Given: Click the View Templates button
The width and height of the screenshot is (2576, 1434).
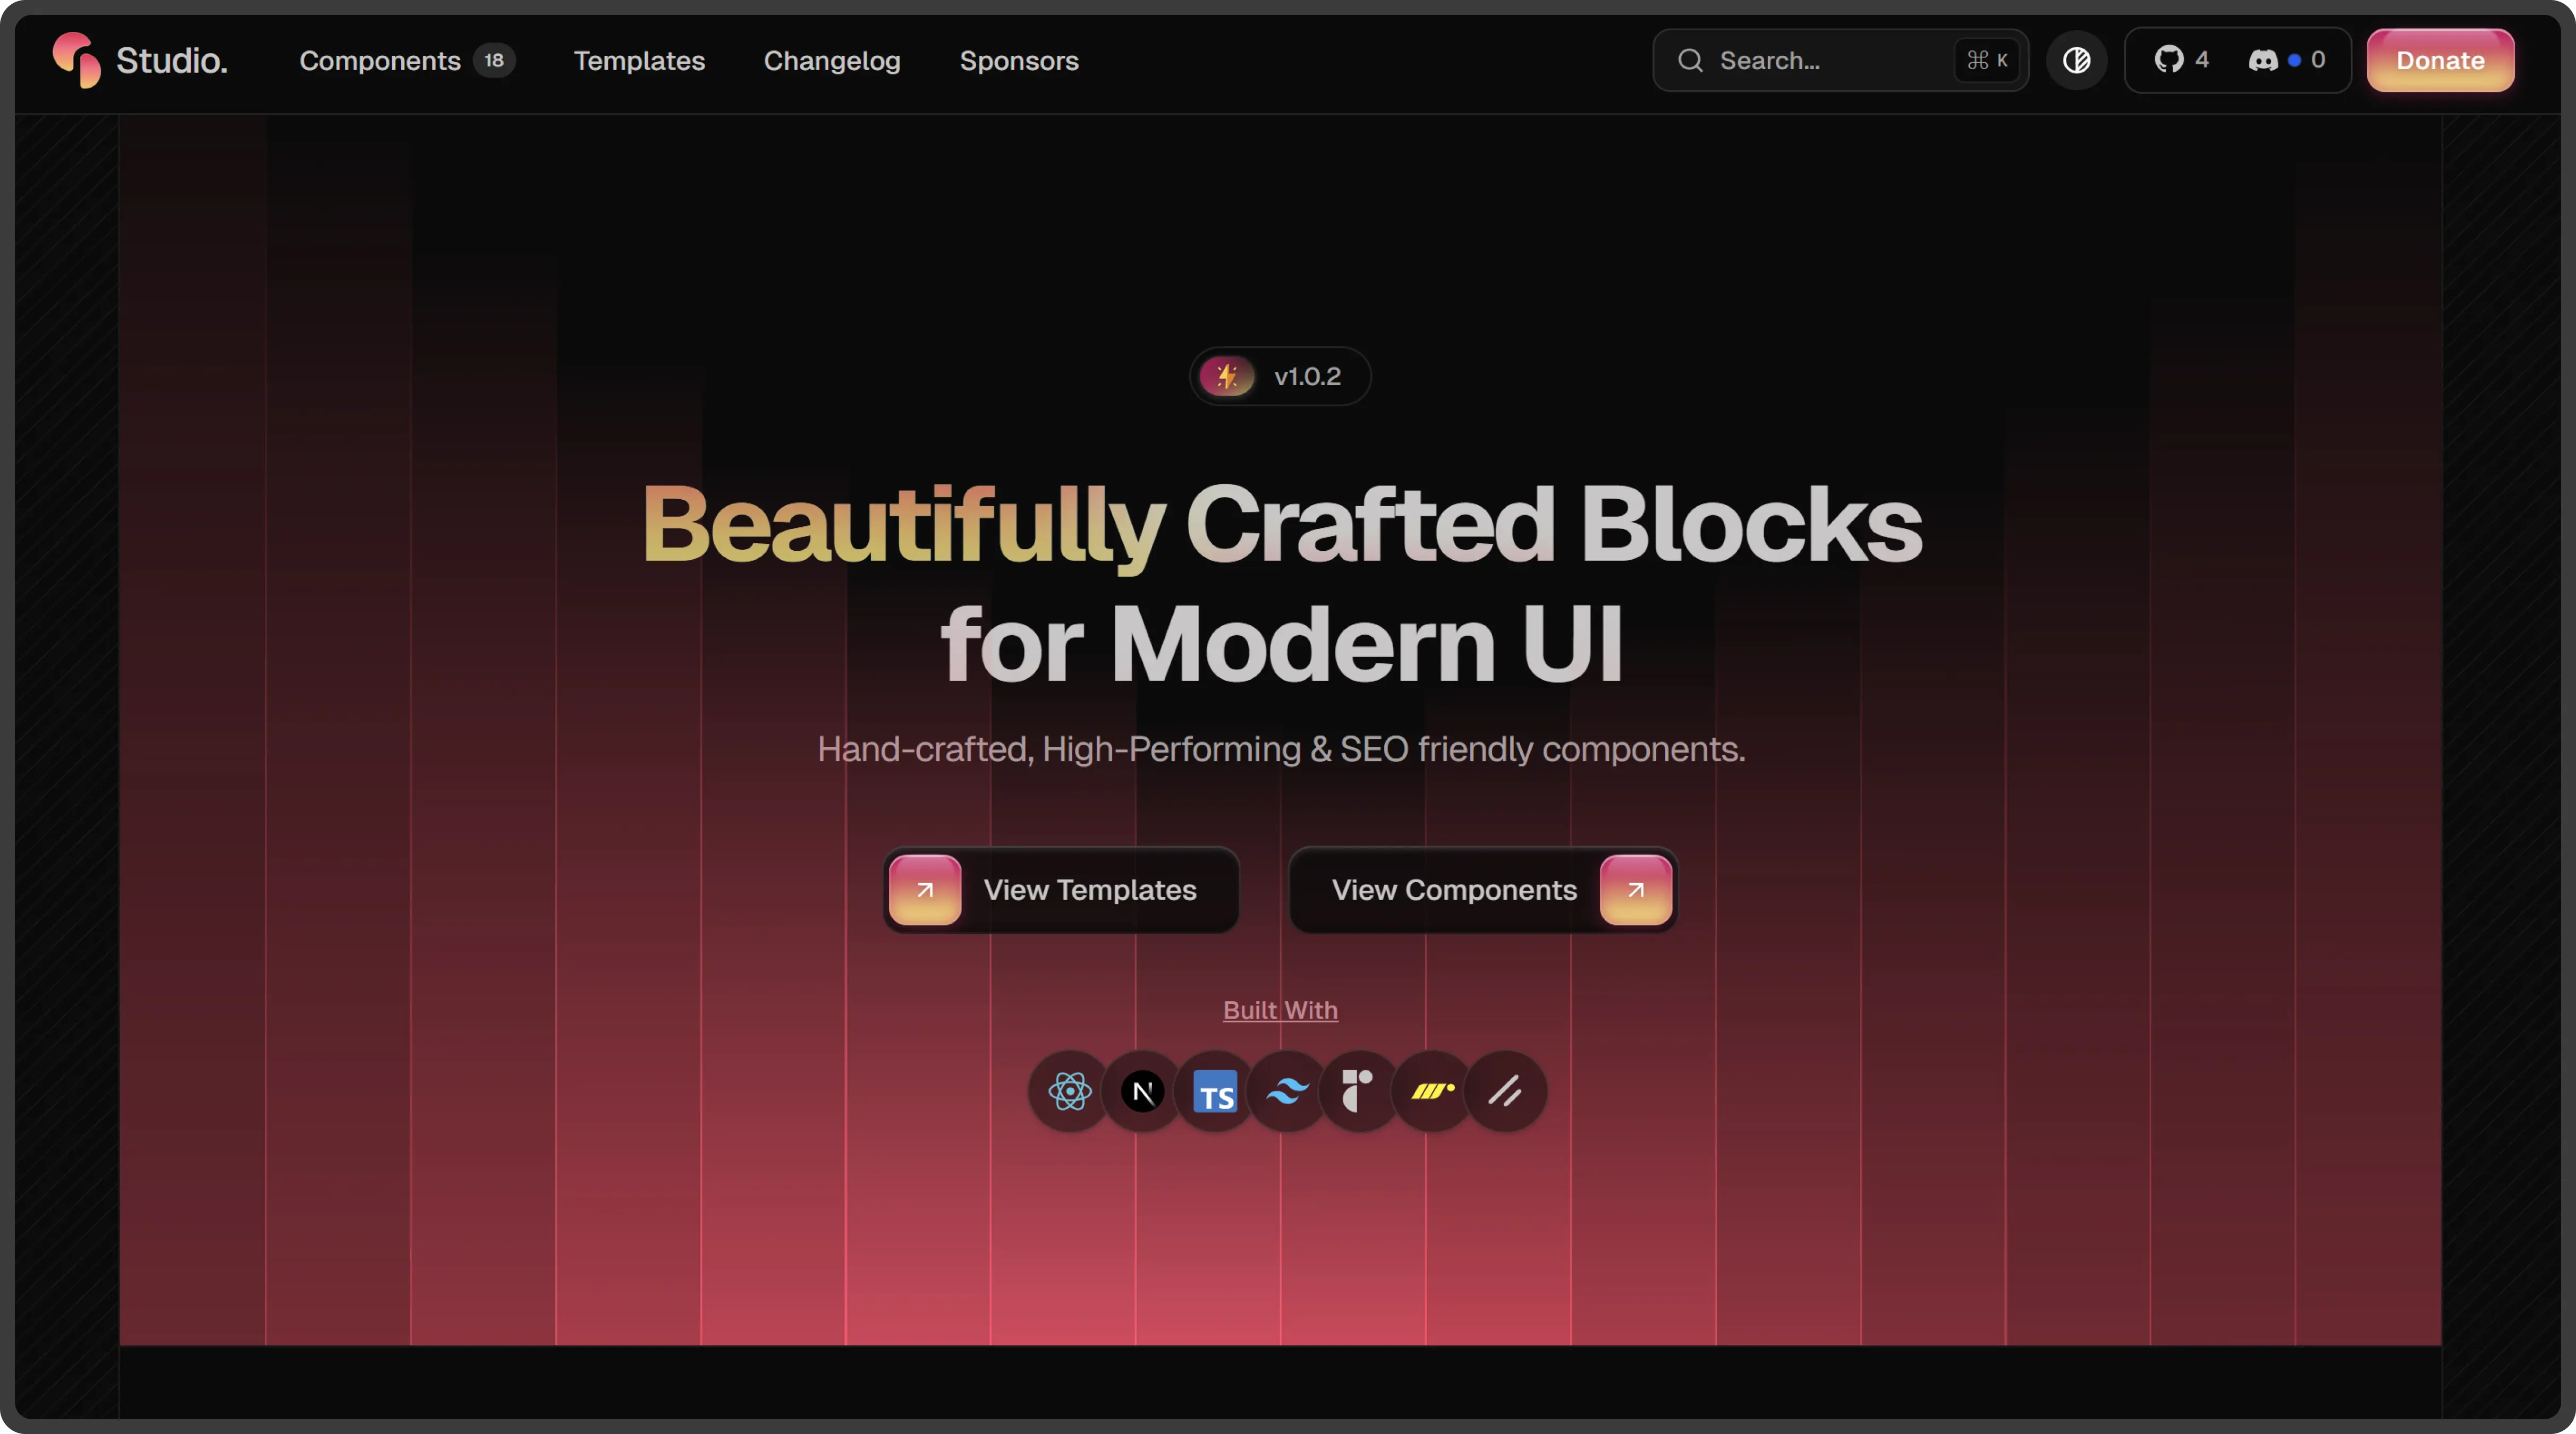Looking at the screenshot, I should [x=1061, y=890].
